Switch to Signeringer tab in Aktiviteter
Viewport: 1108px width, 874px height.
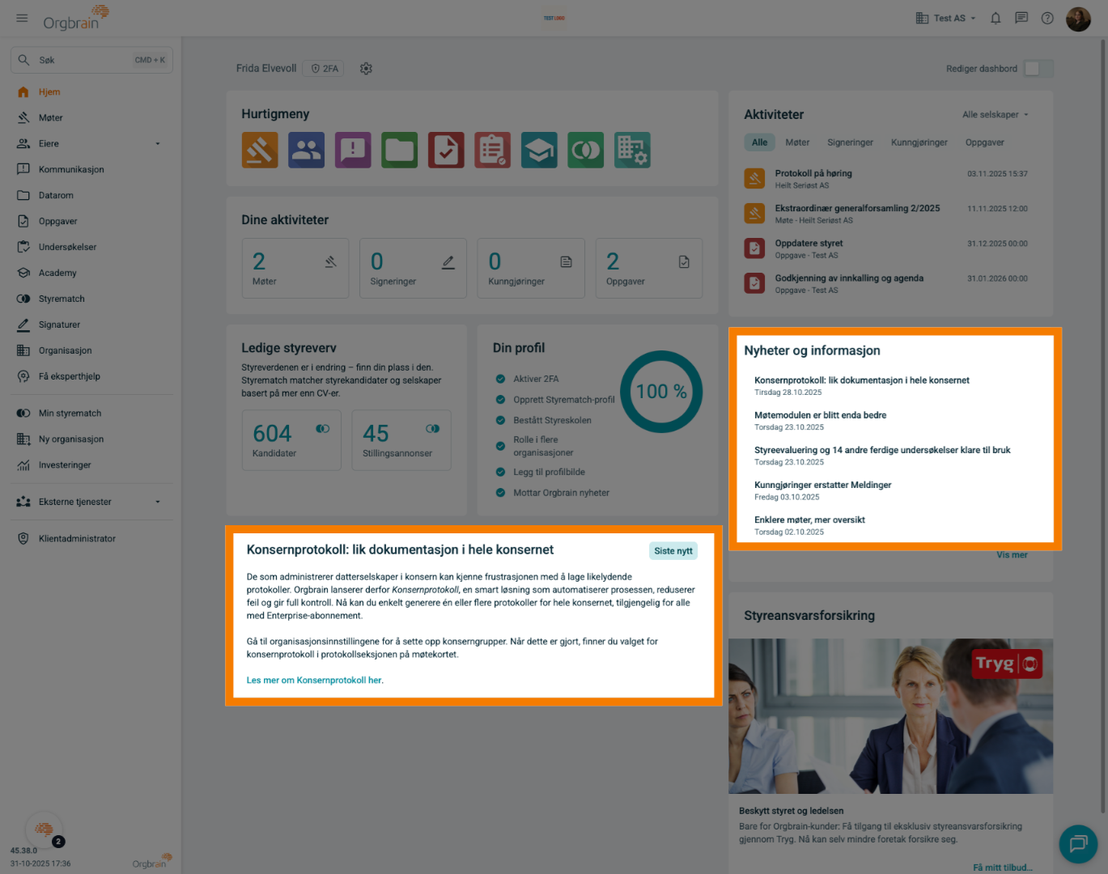click(x=850, y=142)
